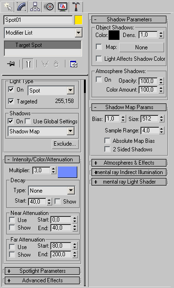The image size is (174, 288).
Task: Expand mental ray Indirect Illumination rollout
Action: (x=129, y=172)
